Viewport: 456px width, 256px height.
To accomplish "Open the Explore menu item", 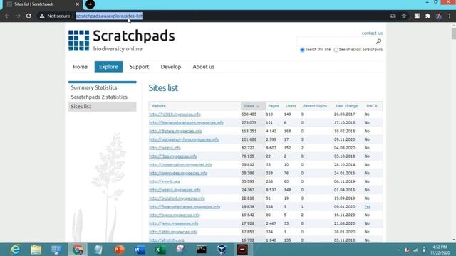I will [108, 67].
